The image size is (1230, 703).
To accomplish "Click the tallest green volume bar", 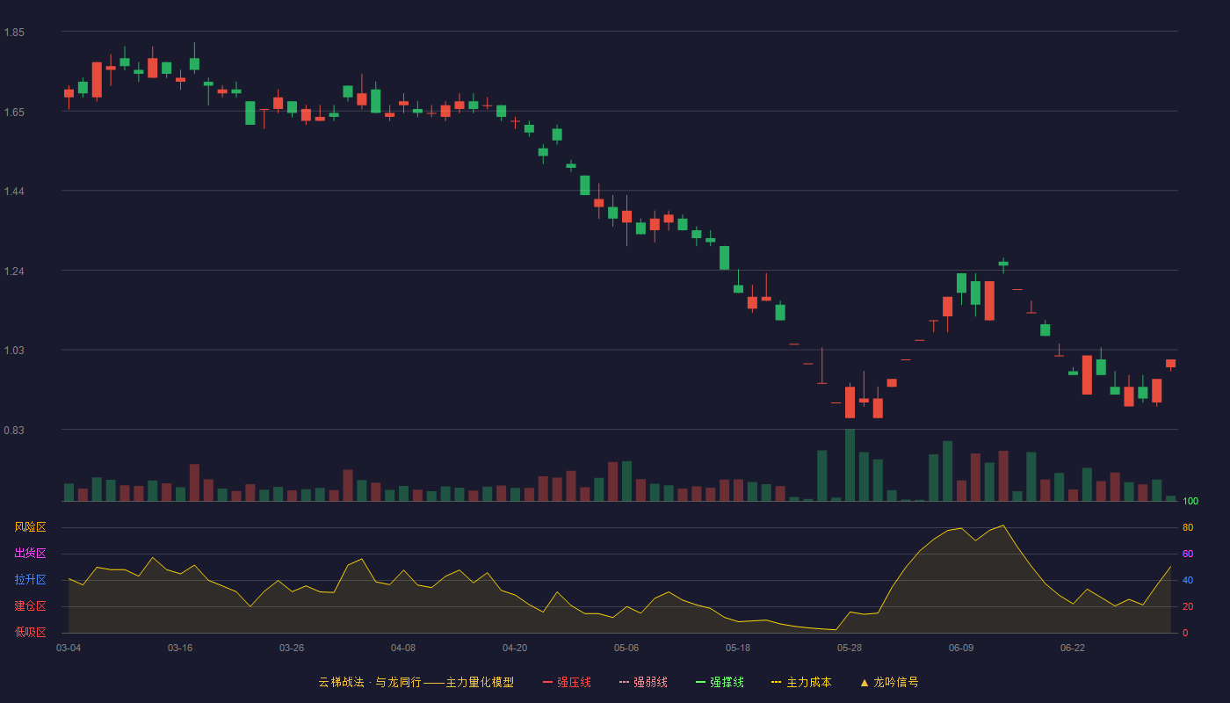I will pyautogui.click(x=850, y=465).
